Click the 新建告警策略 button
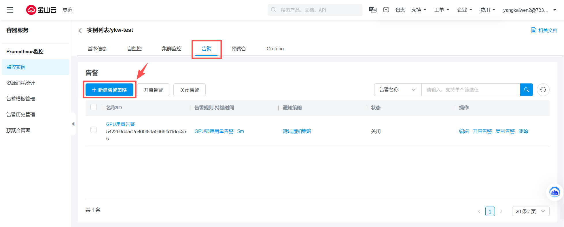Screen dimensions: 564x227 click(x=109, y=90)
